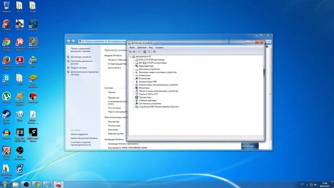
Task: Click the volume icon in system tray
Action: (x=316, y=184)
